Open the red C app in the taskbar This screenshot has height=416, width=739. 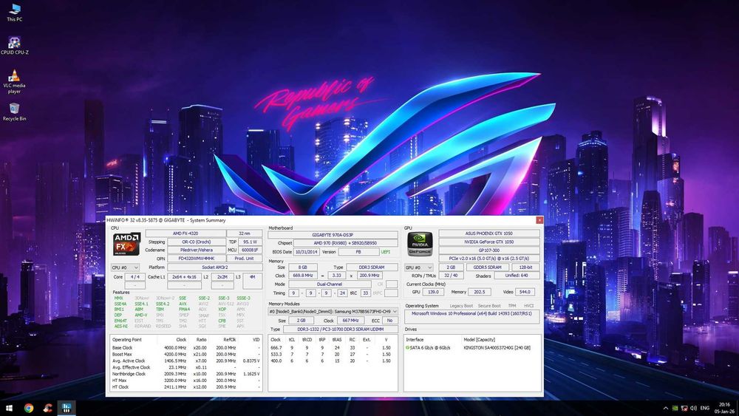click(47, 408)
